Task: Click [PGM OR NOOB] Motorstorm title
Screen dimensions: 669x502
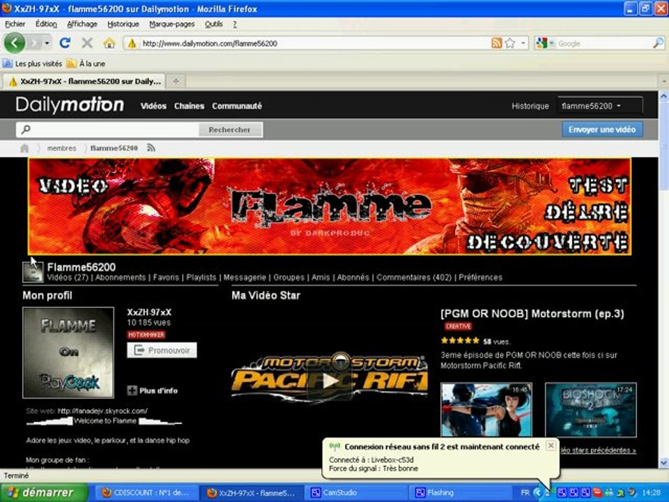Action: coord(532,314)
